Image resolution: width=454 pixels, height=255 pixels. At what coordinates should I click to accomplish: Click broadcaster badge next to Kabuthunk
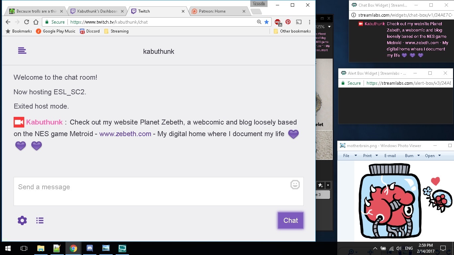point(19,122)
